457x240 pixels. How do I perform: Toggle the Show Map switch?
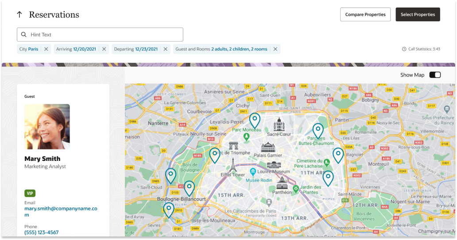pos(435,75)
